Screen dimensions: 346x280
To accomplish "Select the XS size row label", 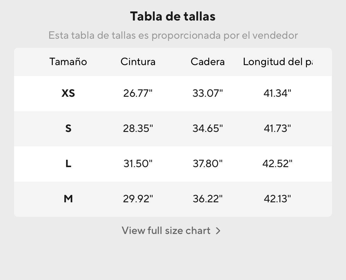I will point(68,94).
